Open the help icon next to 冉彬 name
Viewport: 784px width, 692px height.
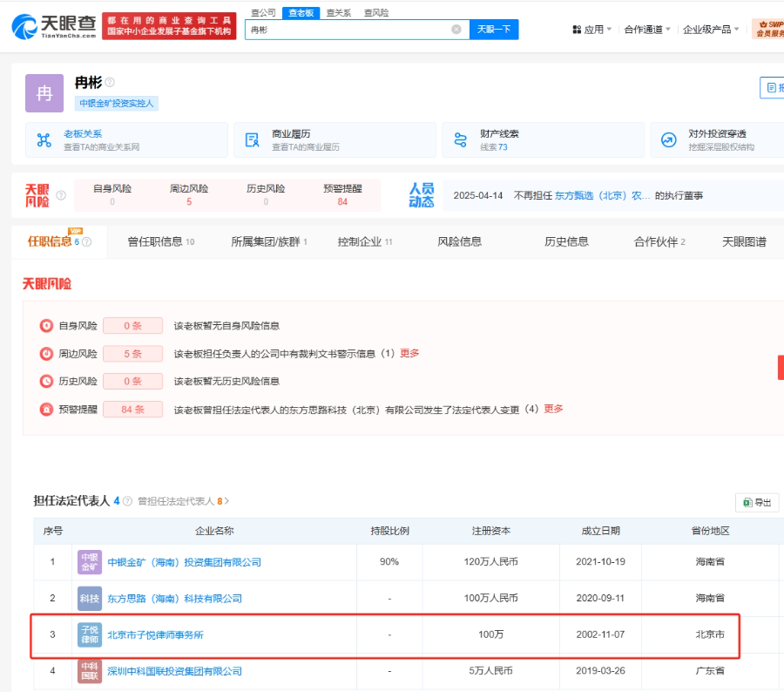110,82
